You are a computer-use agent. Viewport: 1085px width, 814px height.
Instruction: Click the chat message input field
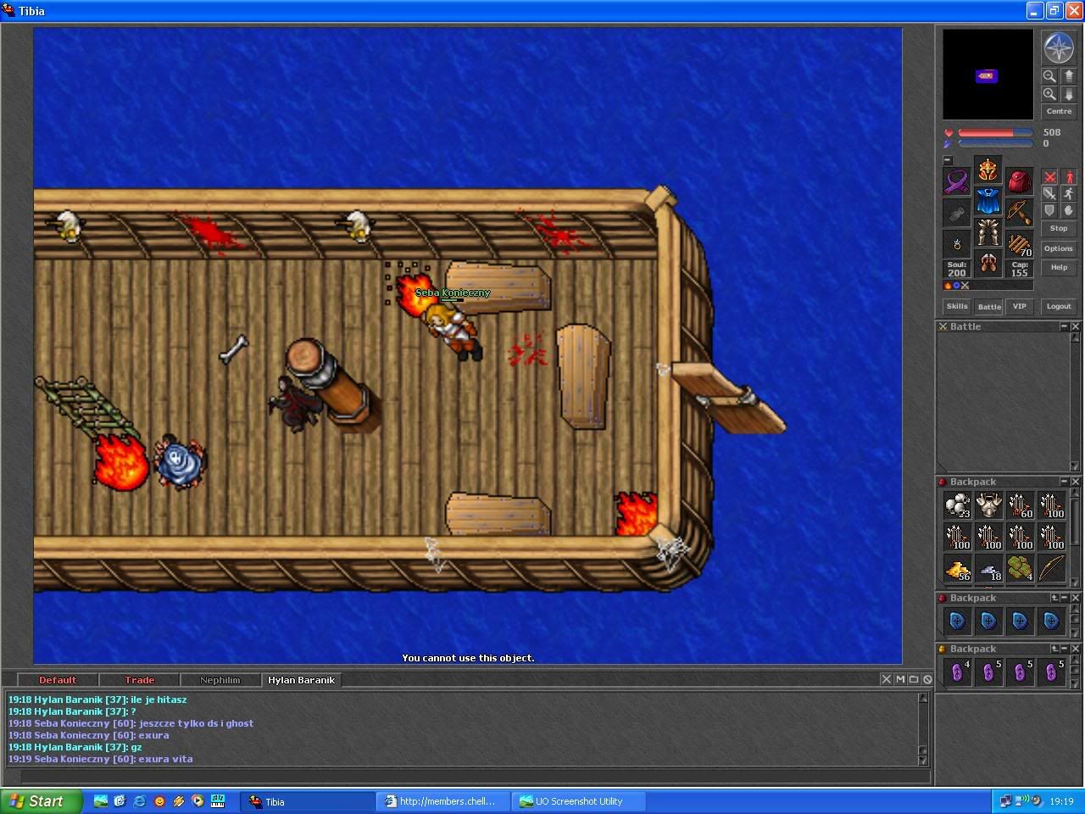pyautogui.click(x=475, y=776)
